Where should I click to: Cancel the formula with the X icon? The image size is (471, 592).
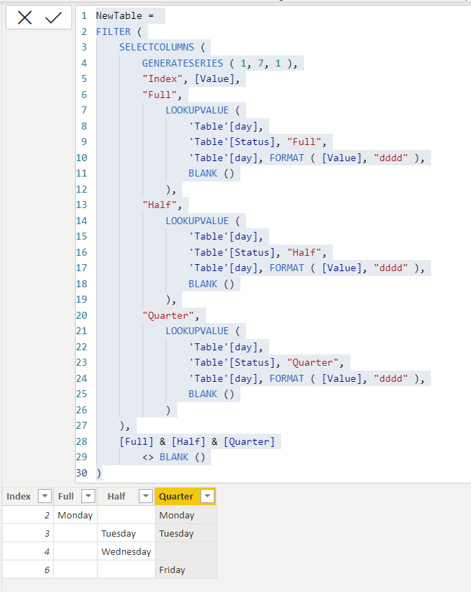tap(25, 18)
